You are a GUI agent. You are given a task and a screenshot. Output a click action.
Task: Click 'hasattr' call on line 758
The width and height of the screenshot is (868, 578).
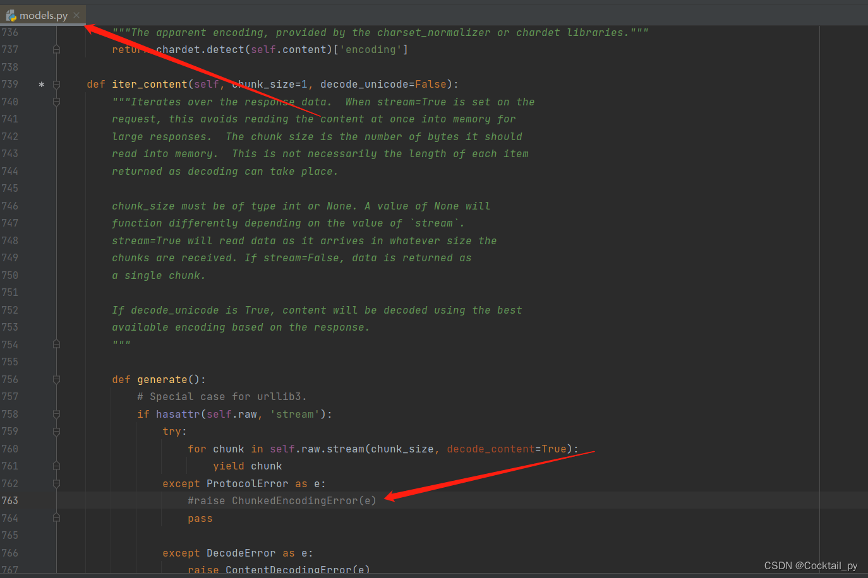pyautogui.click(x=178, y=415)
